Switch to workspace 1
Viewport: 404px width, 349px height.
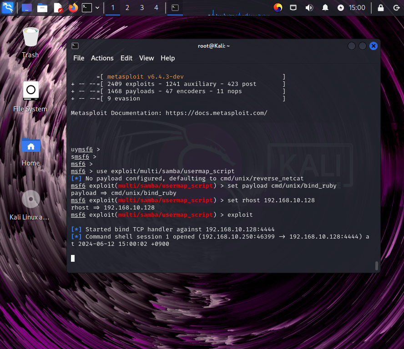pos(112,8)
